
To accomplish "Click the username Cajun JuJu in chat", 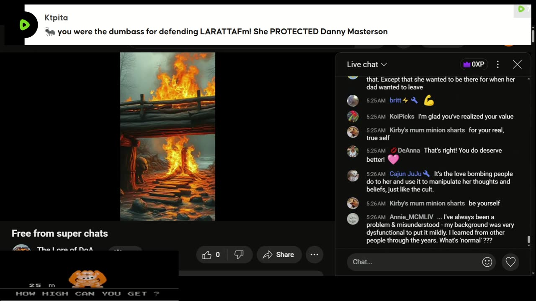I will [405, 174].
